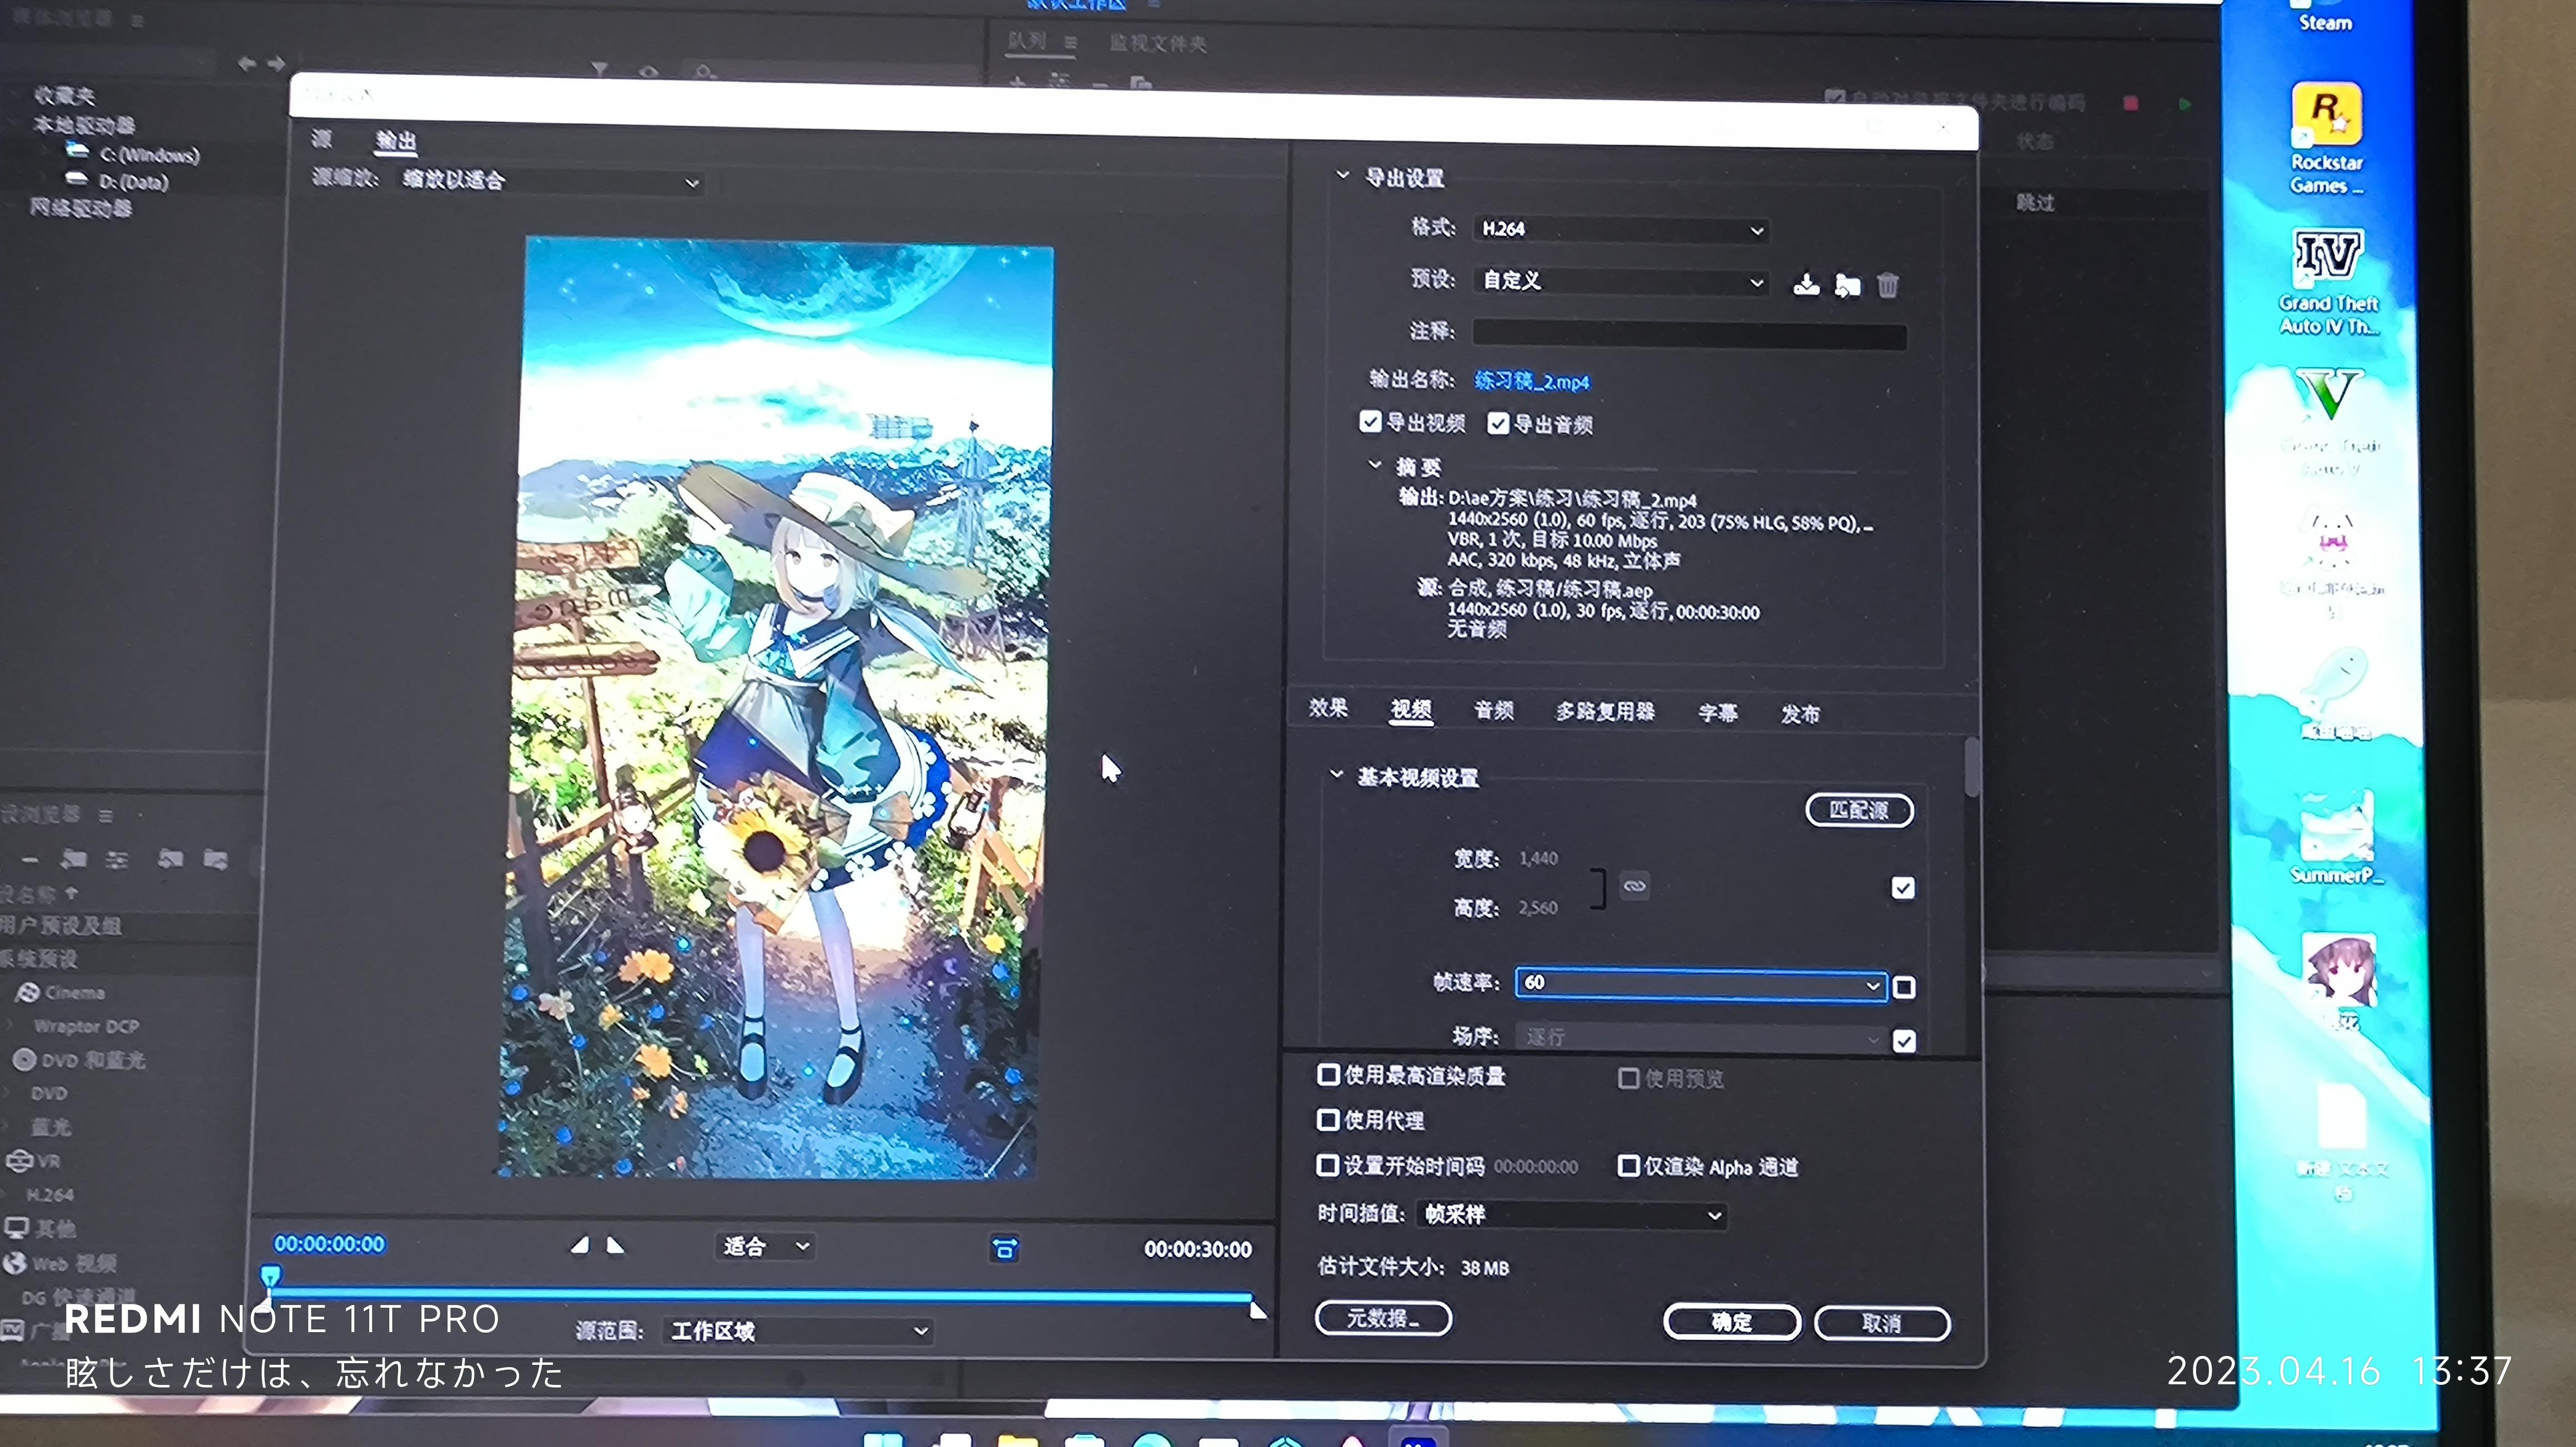Viewport: 2576px width, 1447px height.
Task: Check the 帧速率 match source checkbox
Action: tap(1904, 987)
